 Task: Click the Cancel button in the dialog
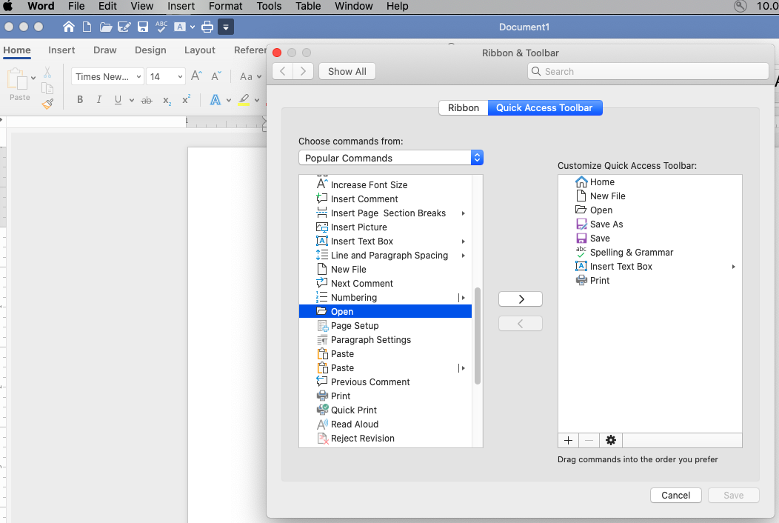[675, 495]
